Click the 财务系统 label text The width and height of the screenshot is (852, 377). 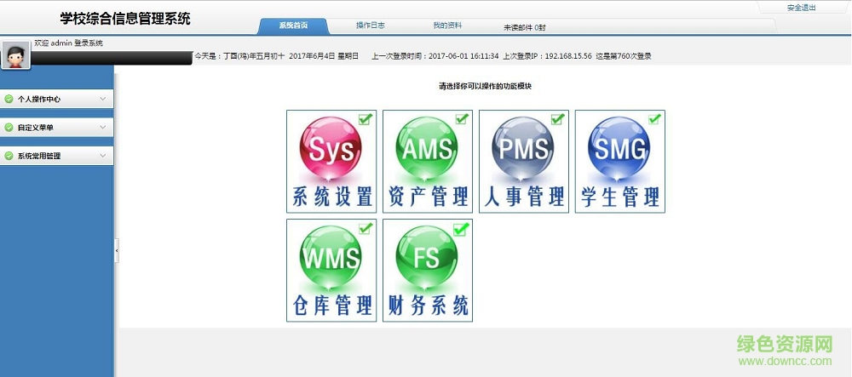(429, 306)
